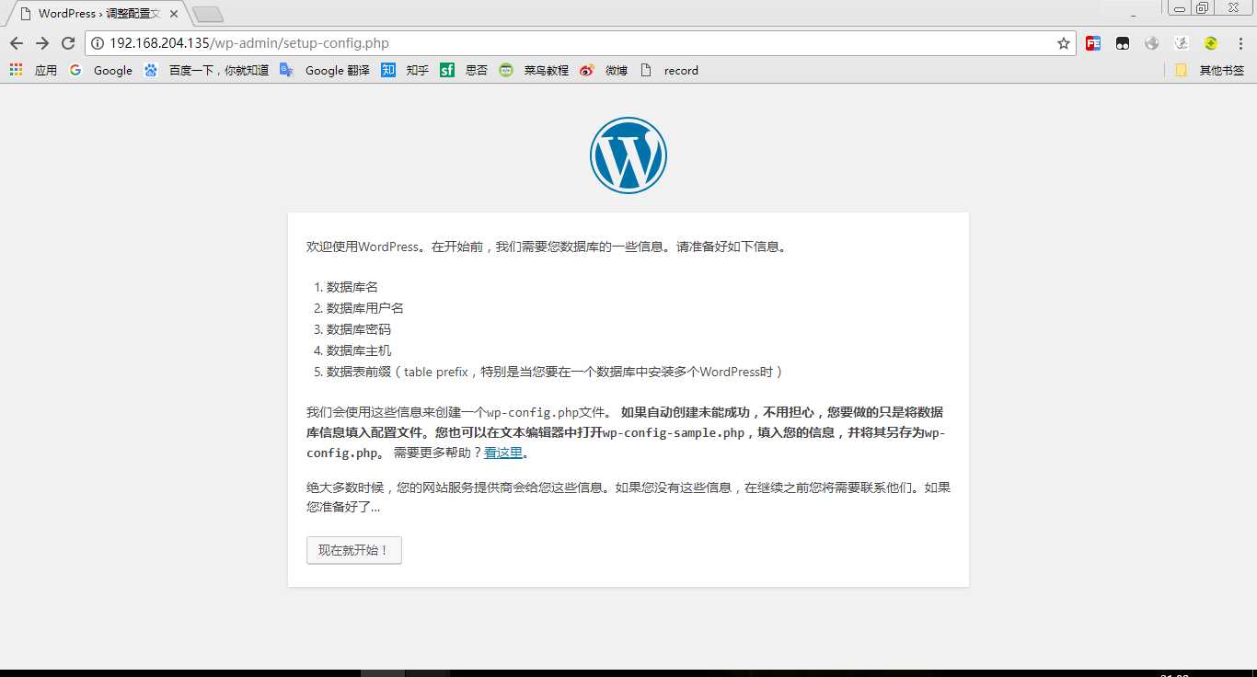Click the browser forward arrow
This screenshot has width=1257, height=677.
[x=41, y=43]
